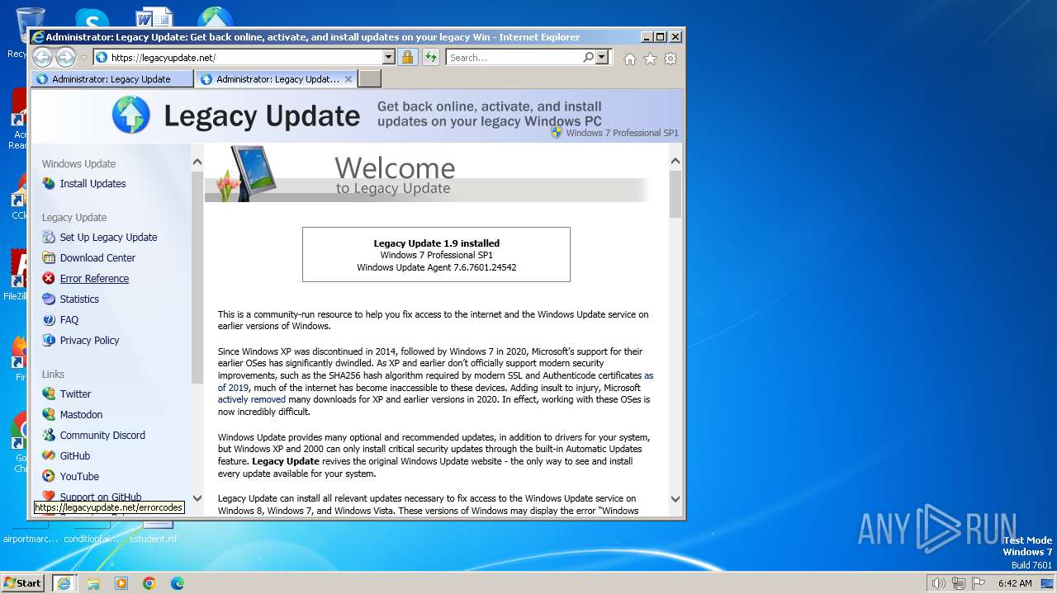Open the Set Up Legacy Update link

[108, 237]
